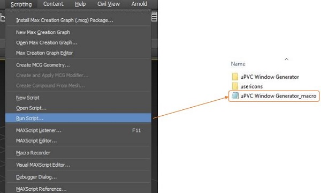The width and height of the screenshot is (321, 193).
Task: Toggle sort order with the Name column arrow
Action: (286, 60)
